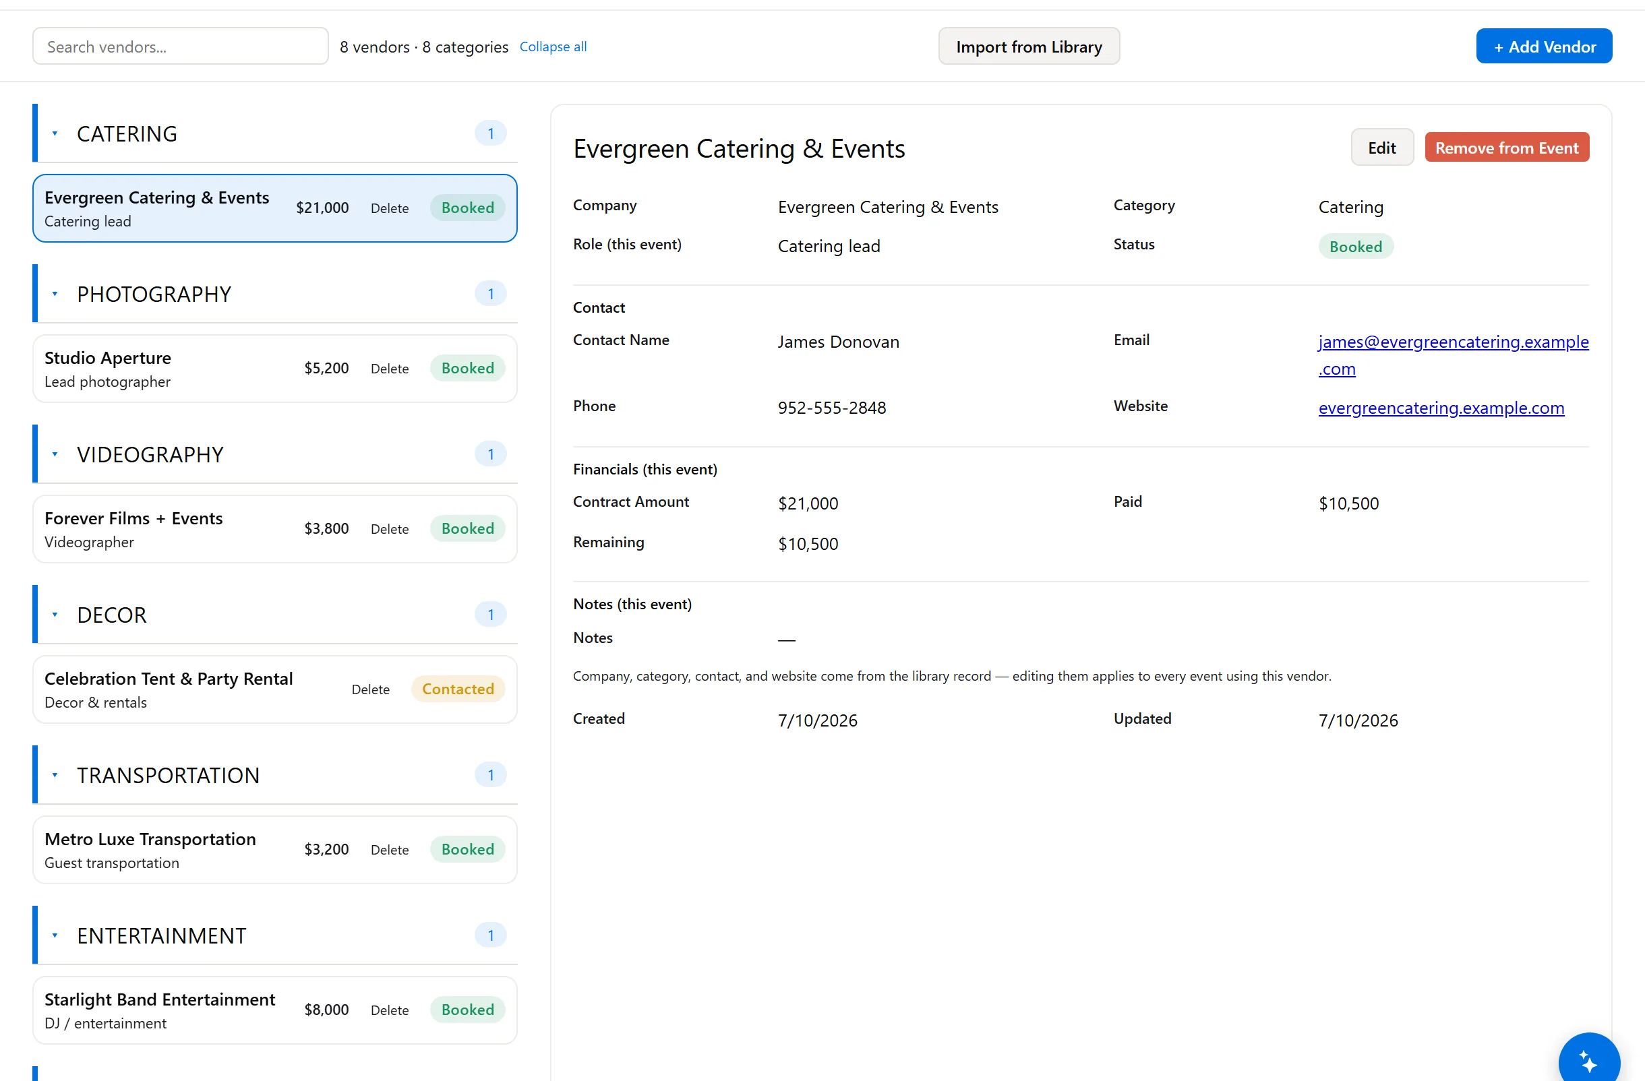
Task: Click Contacted badge on Celebration Tent
Action: pos(458,689)
